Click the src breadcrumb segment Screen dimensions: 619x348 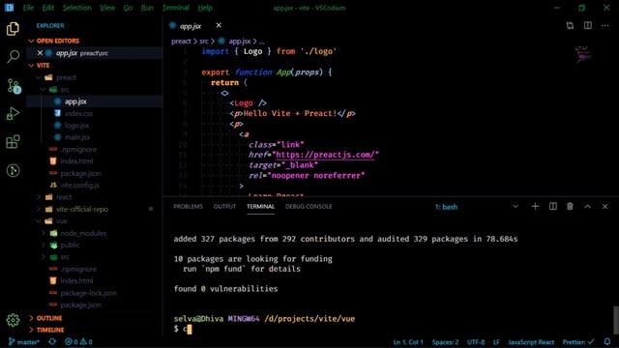[x=204, y=41]
